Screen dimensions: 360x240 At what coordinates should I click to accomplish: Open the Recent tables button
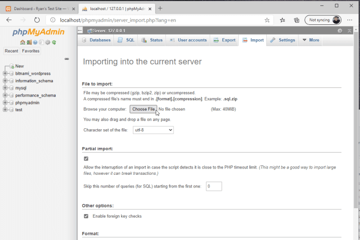pos(11,51)
